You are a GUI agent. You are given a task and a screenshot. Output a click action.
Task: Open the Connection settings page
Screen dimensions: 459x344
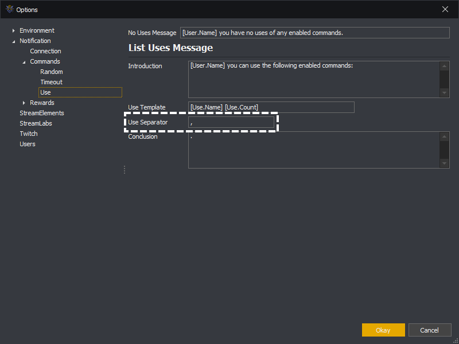45,51
